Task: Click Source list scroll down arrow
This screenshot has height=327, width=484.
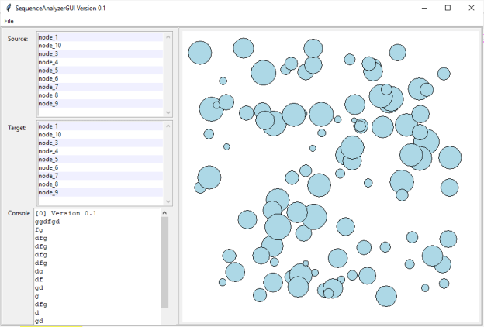Action: click(x=168, y=112)
